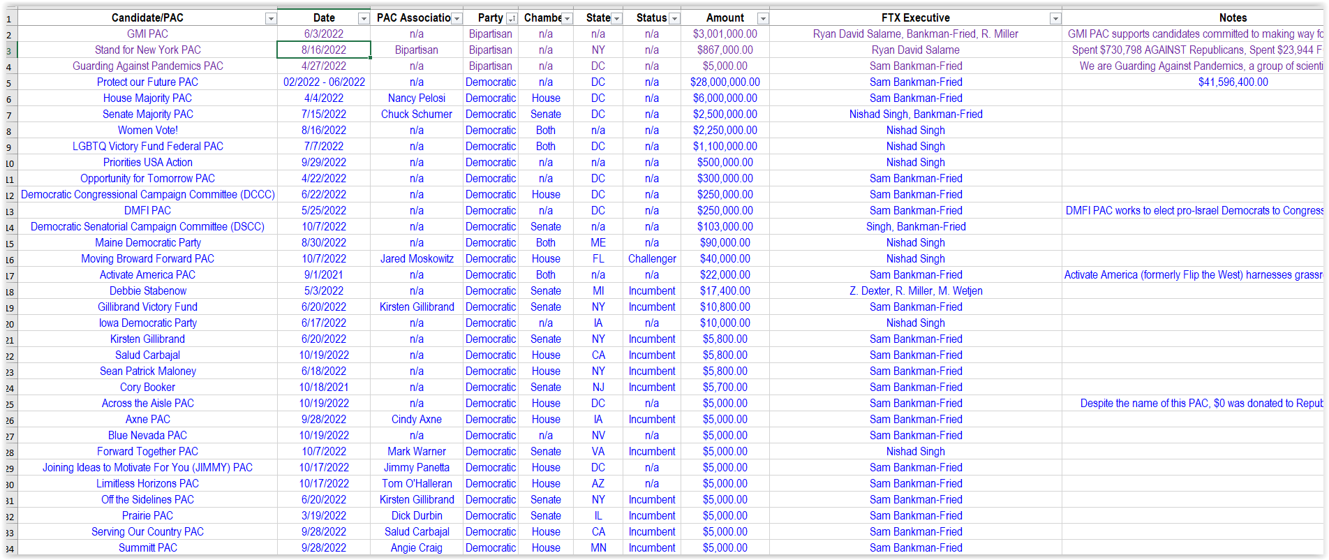Select the DMFI PAC cell
Image resolution: width=1329 pixels, height=560 pixels.
click(x=147, y=211)
